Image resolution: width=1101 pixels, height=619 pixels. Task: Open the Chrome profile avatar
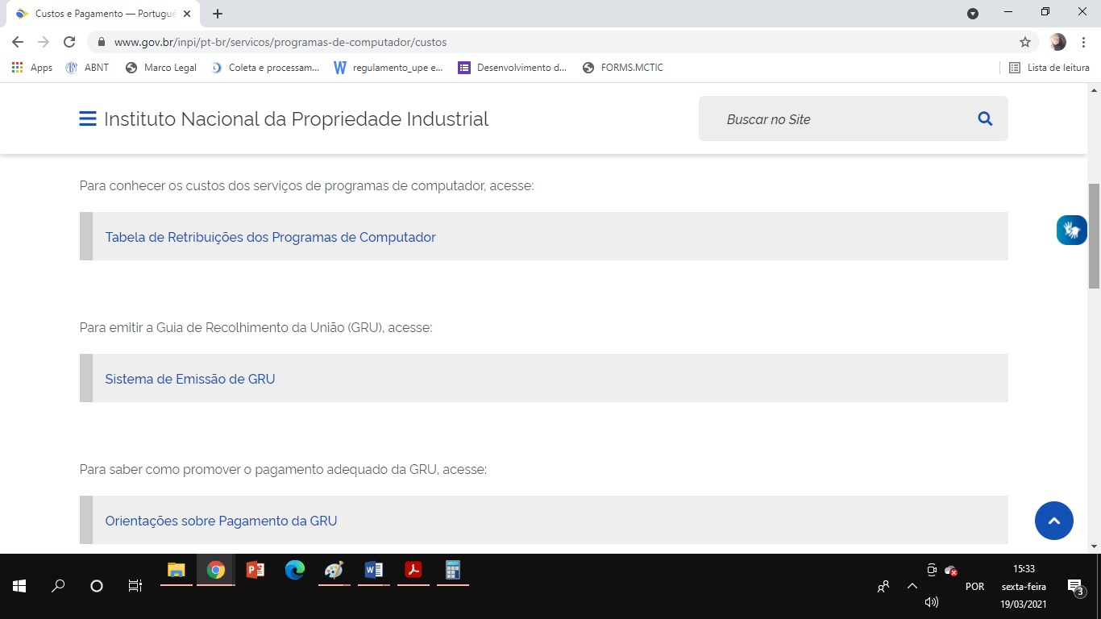1058,42
